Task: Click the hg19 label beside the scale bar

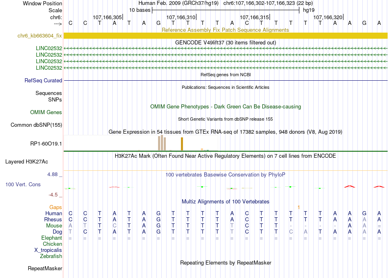Action: pyautogui.click(x=309, y=10)
